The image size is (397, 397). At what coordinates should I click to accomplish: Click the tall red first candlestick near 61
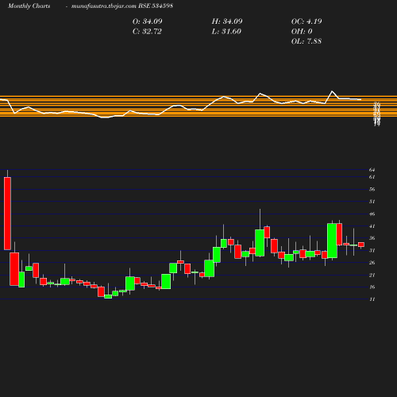7,214
